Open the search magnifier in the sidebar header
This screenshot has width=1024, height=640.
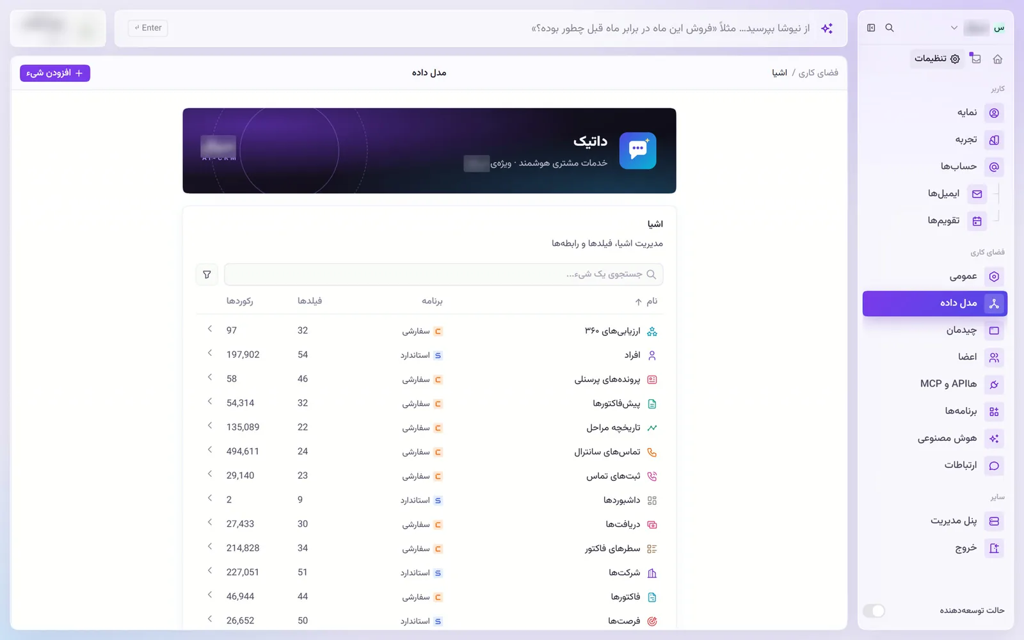click(x=890, y=28)
